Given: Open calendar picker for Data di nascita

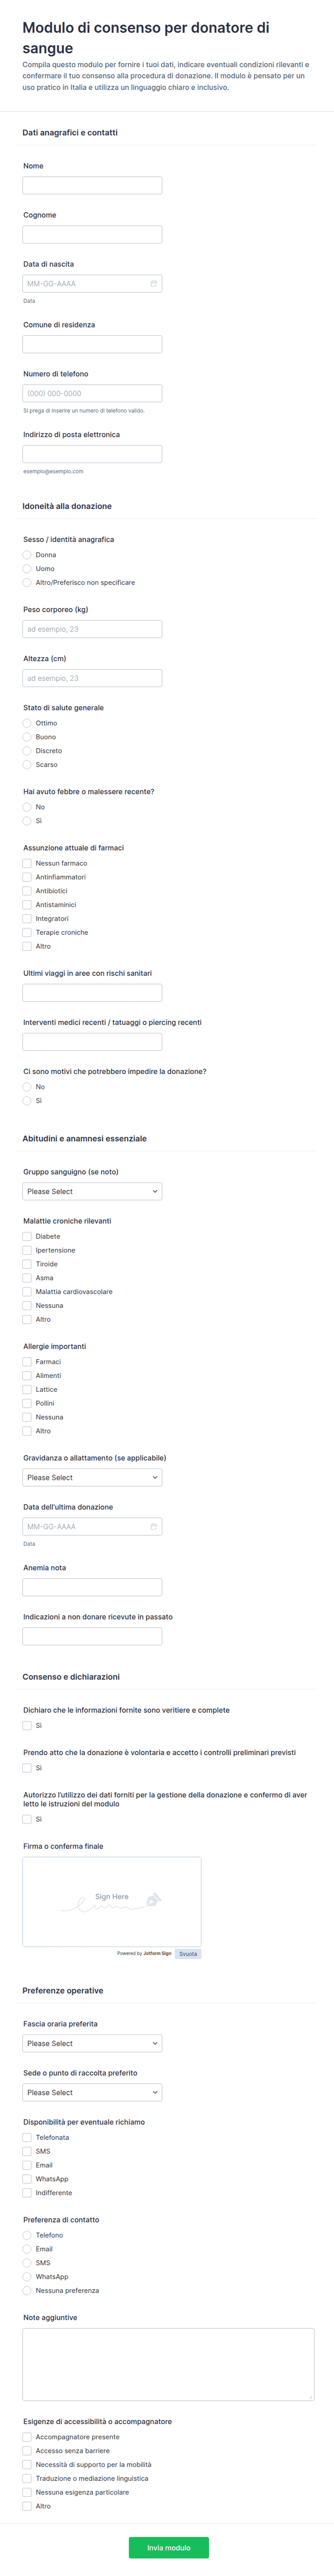Looking at the screenshot, I should coord(154,284).
